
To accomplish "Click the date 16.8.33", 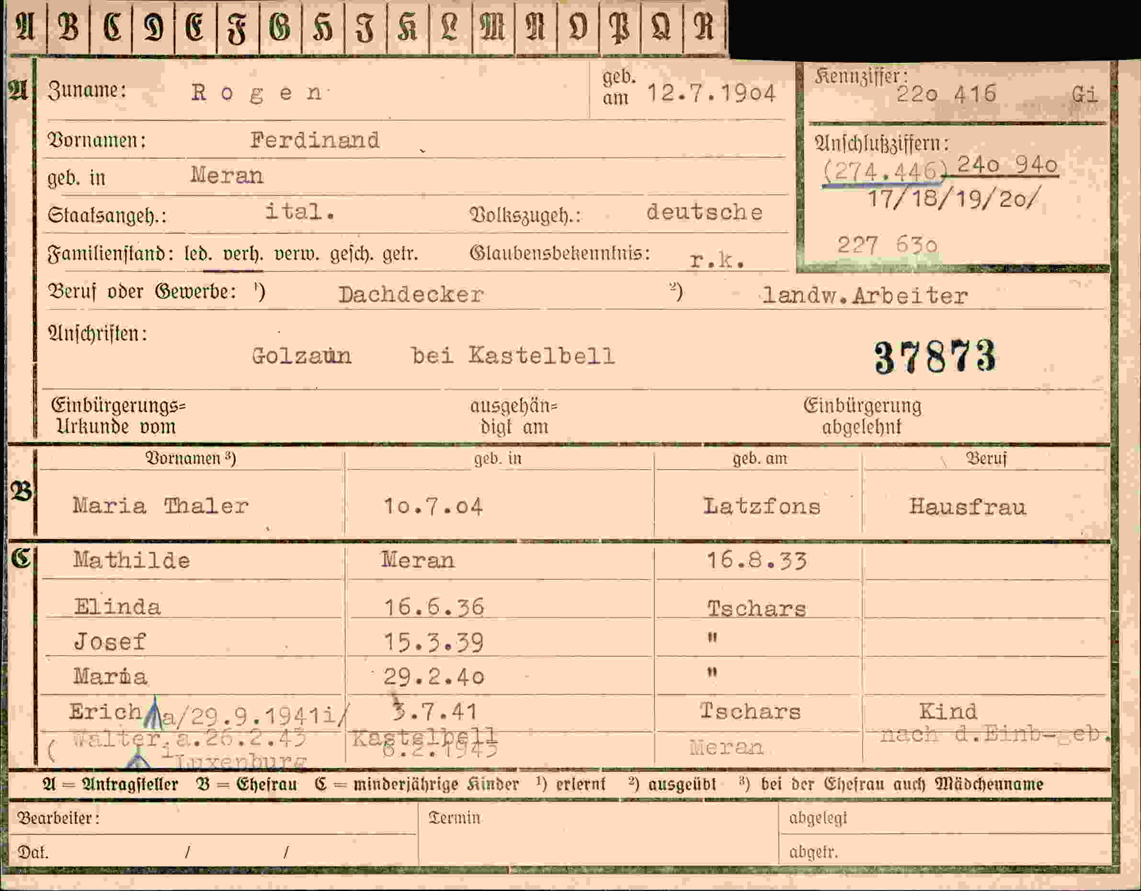I will [x=756, y=561].
